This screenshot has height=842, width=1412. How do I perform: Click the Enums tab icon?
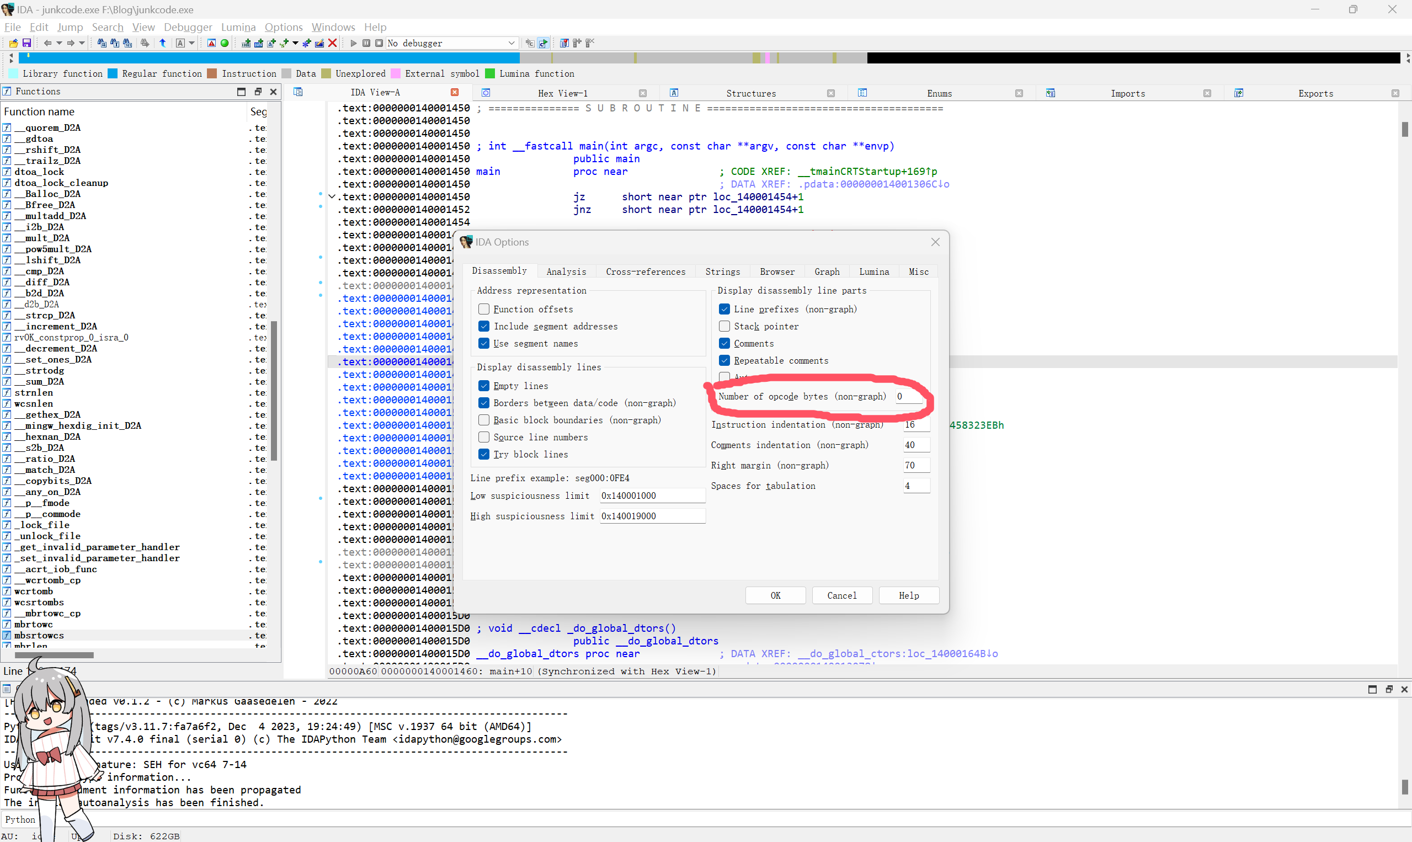point(862,93)
